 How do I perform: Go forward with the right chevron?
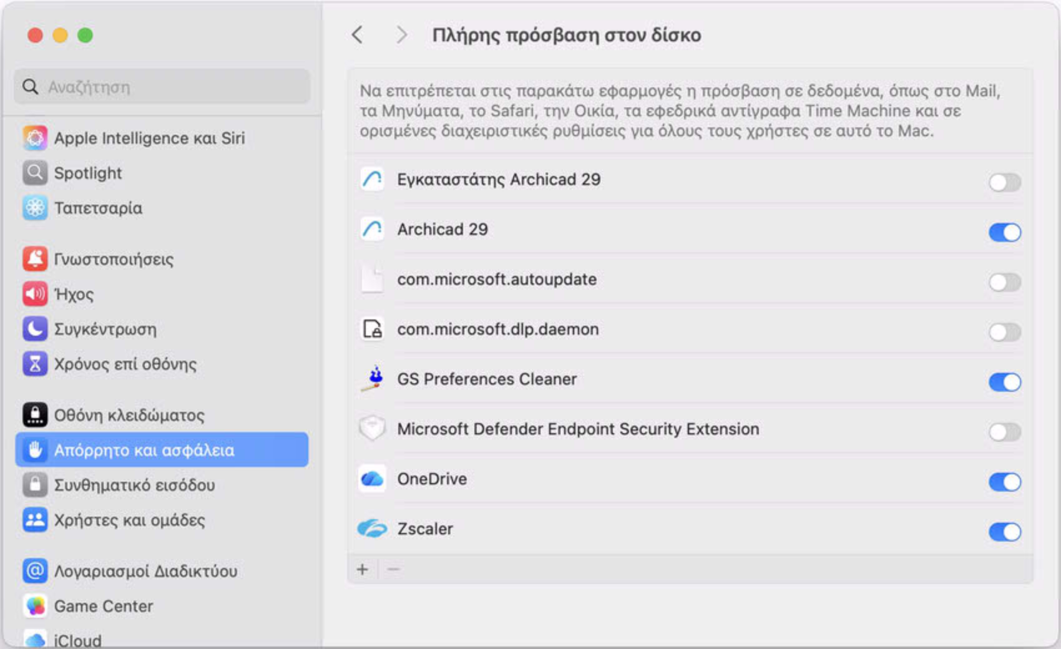pyautogui.click(x=401, y=35)
